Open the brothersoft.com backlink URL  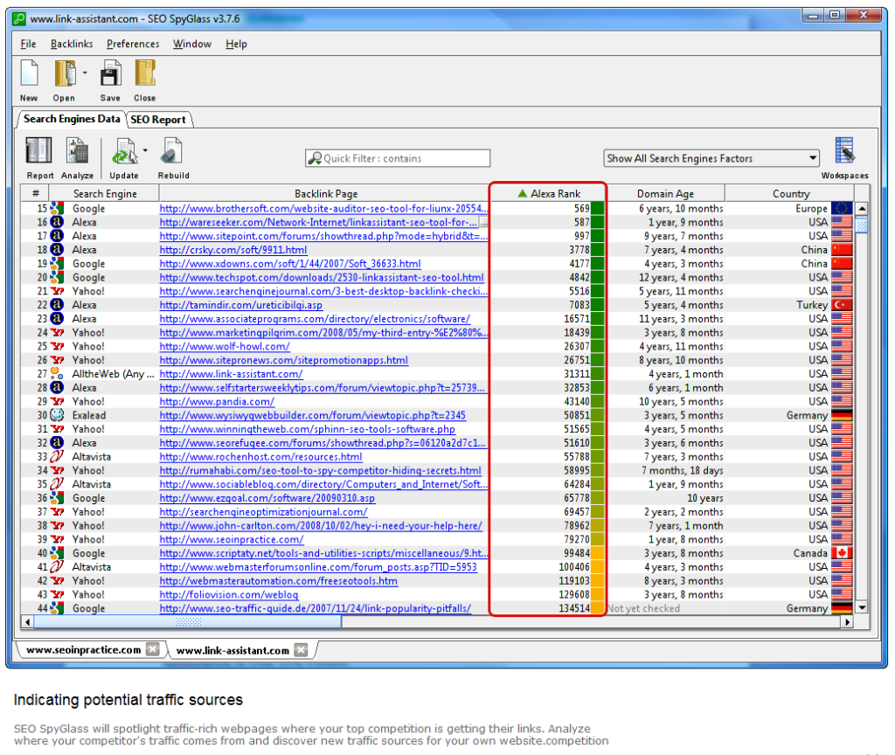click(x=323, y=208)
